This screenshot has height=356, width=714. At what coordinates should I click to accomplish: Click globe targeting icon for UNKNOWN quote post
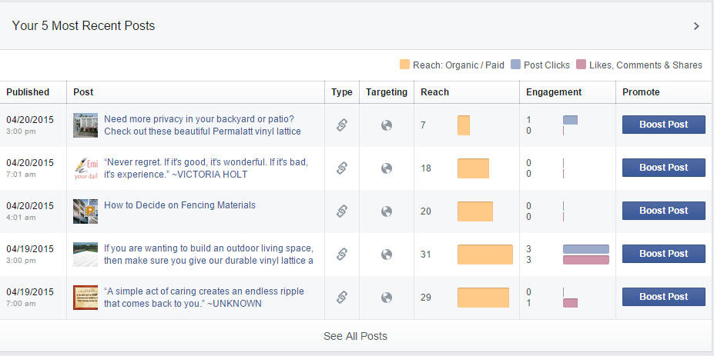coord(387,298)
